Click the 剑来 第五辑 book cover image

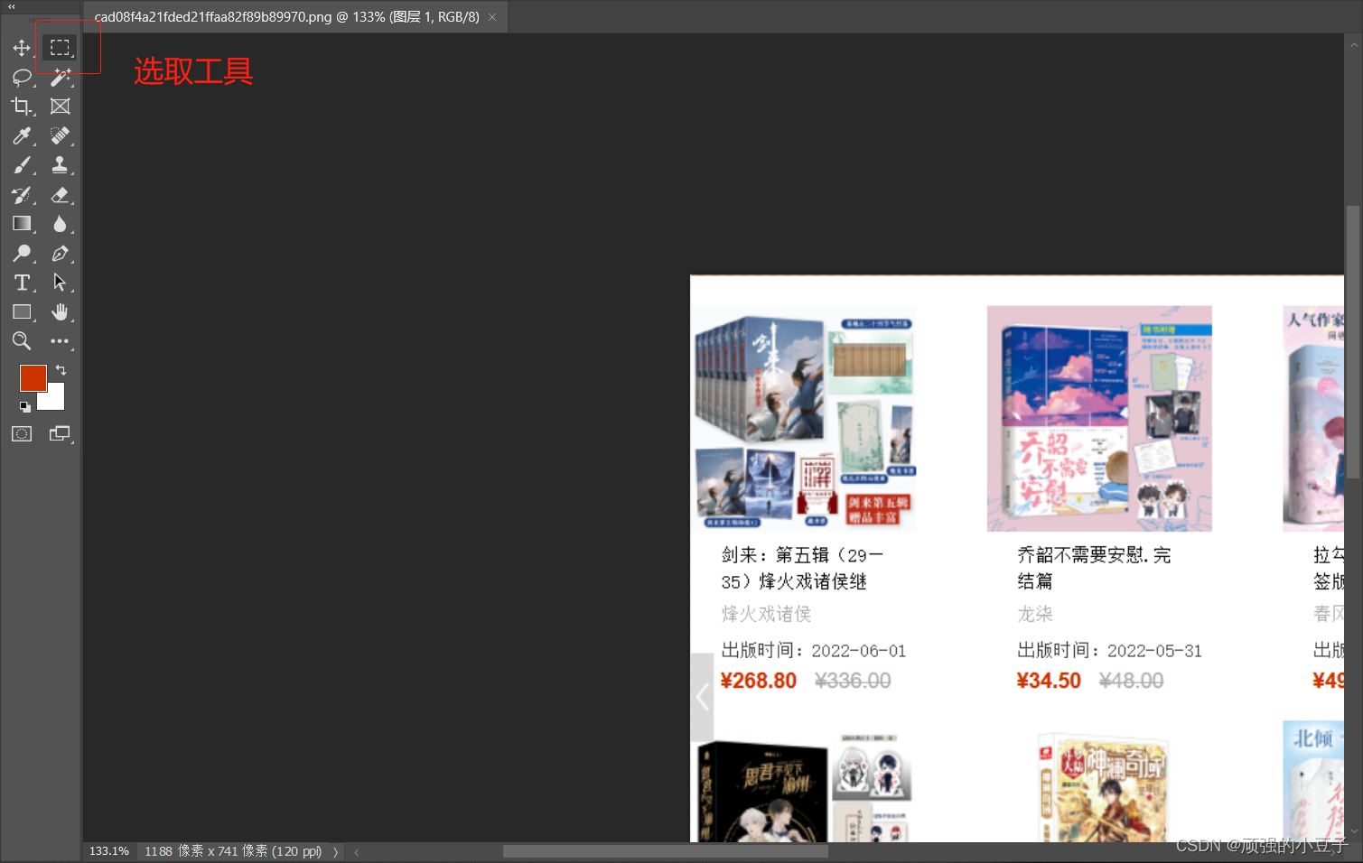(x=805, y=419)
